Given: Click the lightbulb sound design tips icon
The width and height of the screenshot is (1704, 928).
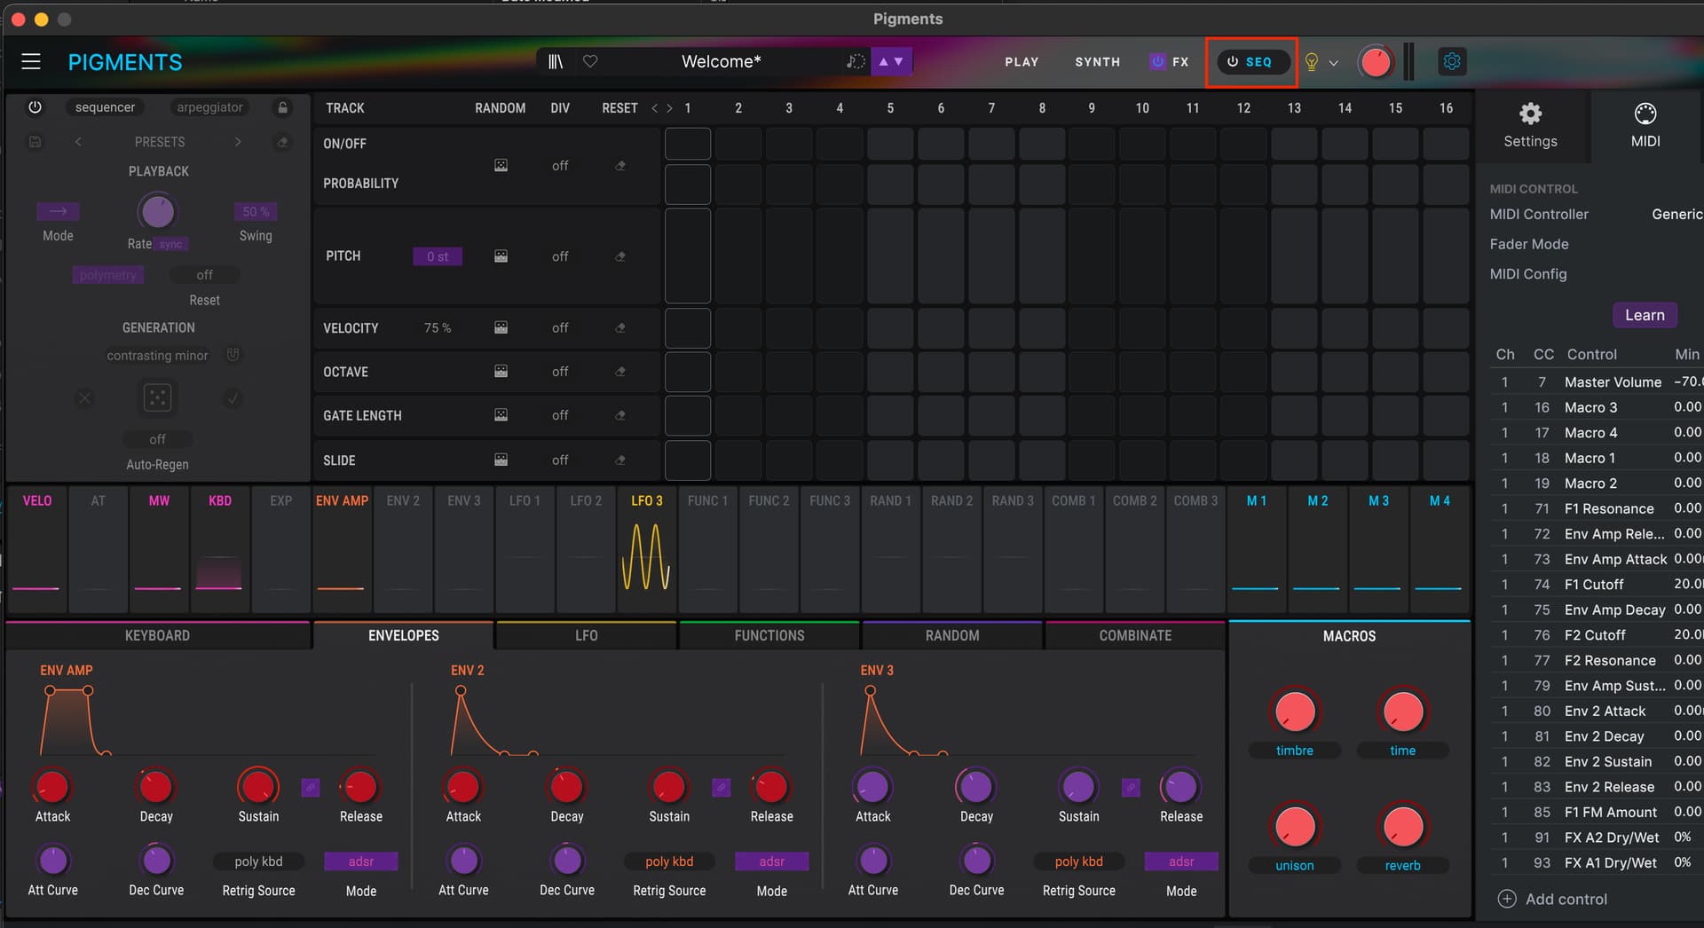Looking at the screenshot, I should 1311,62.
